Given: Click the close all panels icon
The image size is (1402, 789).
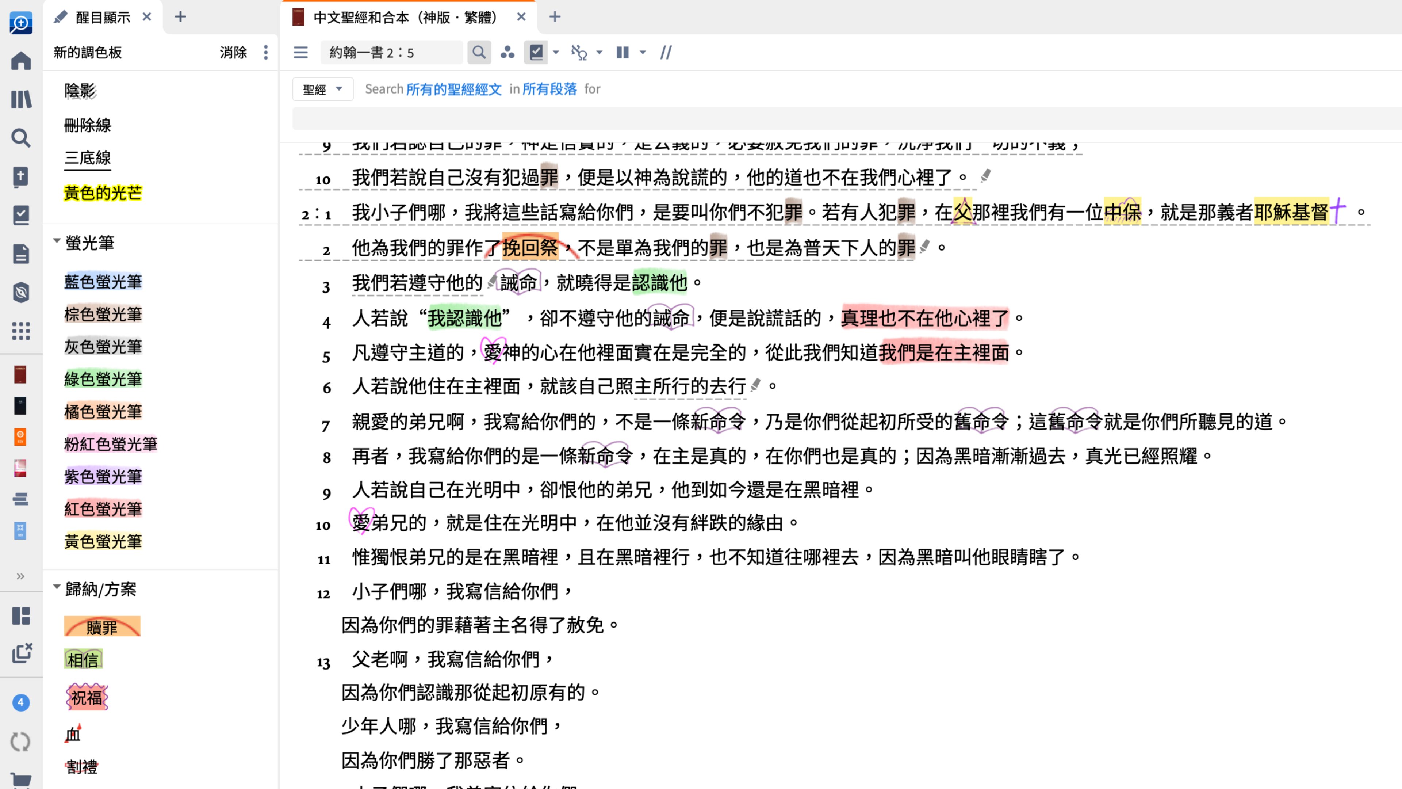Looking at the screenshot, I should tap(21, 653).
